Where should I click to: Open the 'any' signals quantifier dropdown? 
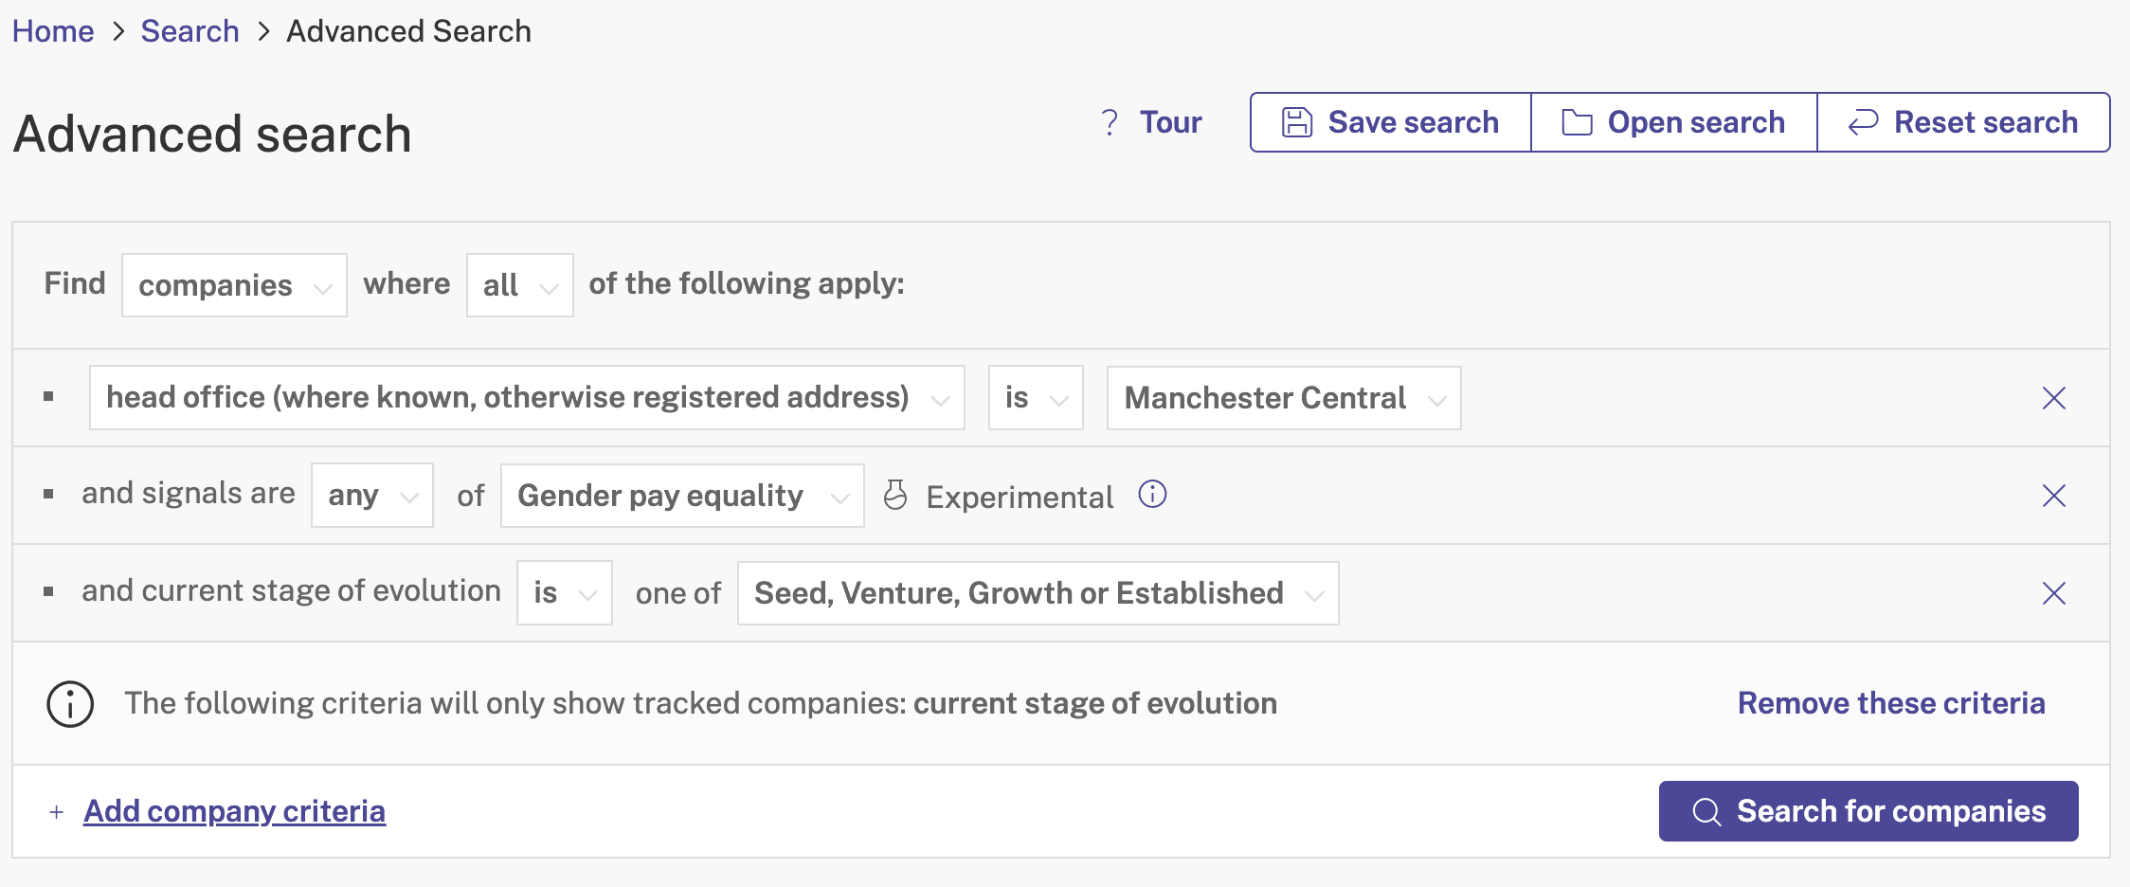372,496
